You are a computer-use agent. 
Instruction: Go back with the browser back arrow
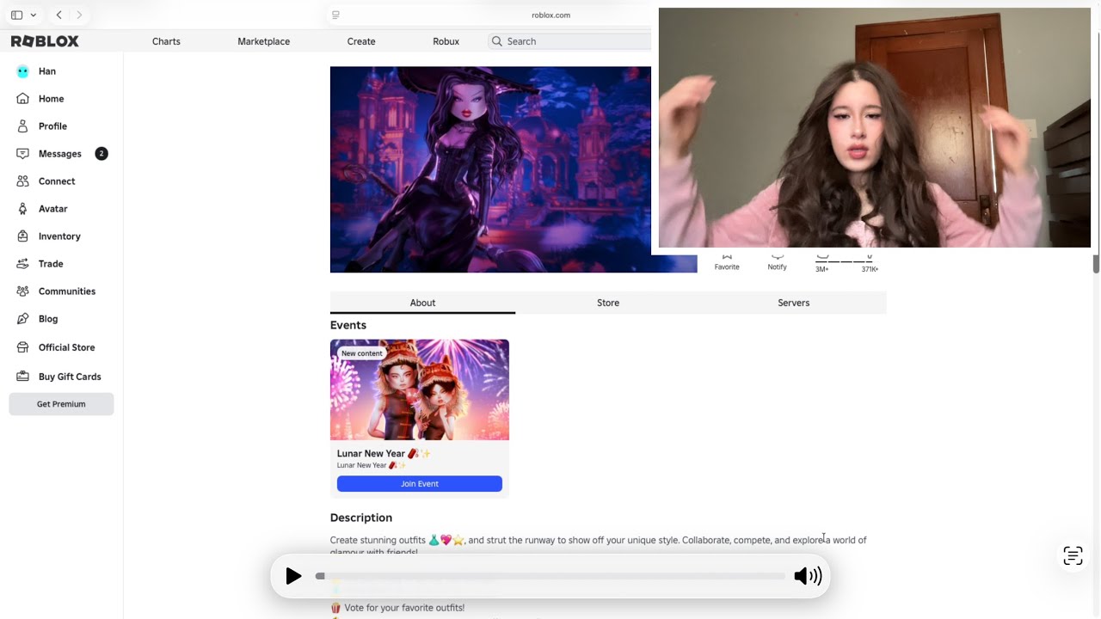(58, 15)
